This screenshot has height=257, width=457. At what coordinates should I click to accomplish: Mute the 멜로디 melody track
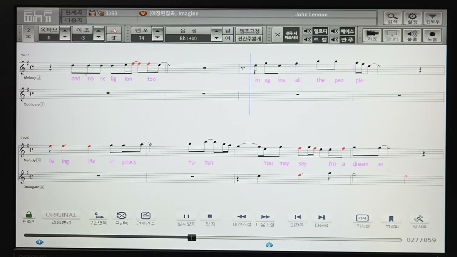coord(315,31)
